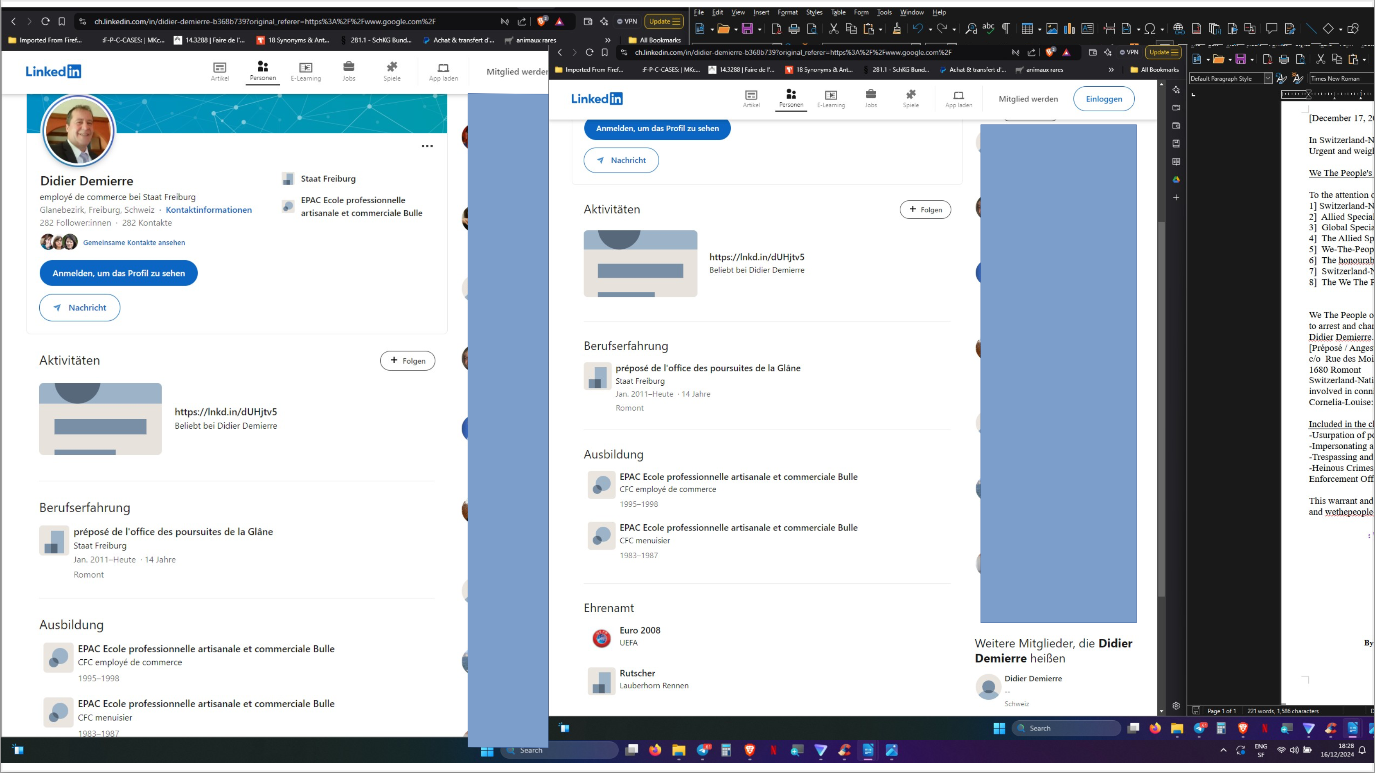The image size is (1375, 773).
Task: Click the Einloggen button
Action: [1103, 99]
